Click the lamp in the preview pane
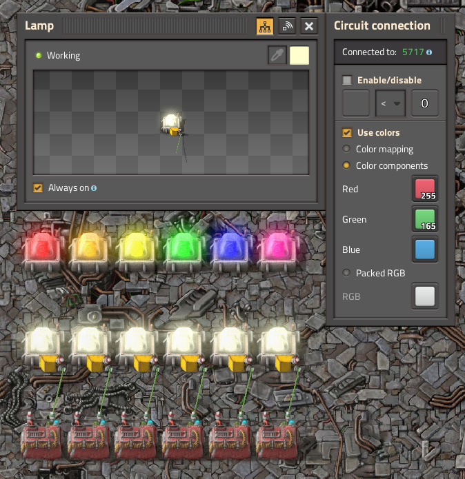This screenshot has width=465, height=479. (x=172, y=124)
